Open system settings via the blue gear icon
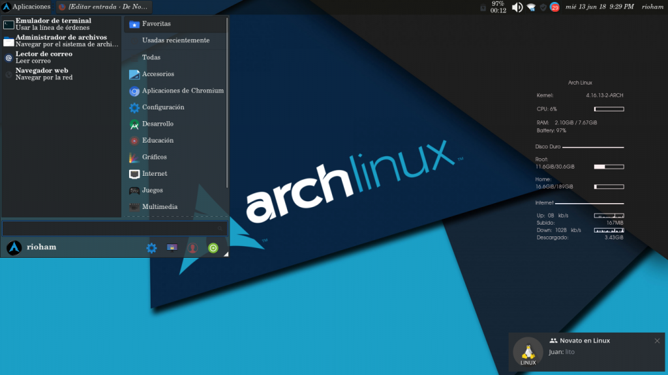 pos(151,248)
